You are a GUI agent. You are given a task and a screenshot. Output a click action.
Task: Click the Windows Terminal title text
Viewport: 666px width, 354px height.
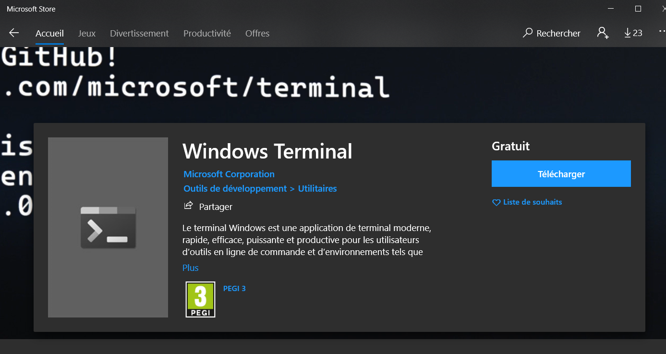pos(267,151)
